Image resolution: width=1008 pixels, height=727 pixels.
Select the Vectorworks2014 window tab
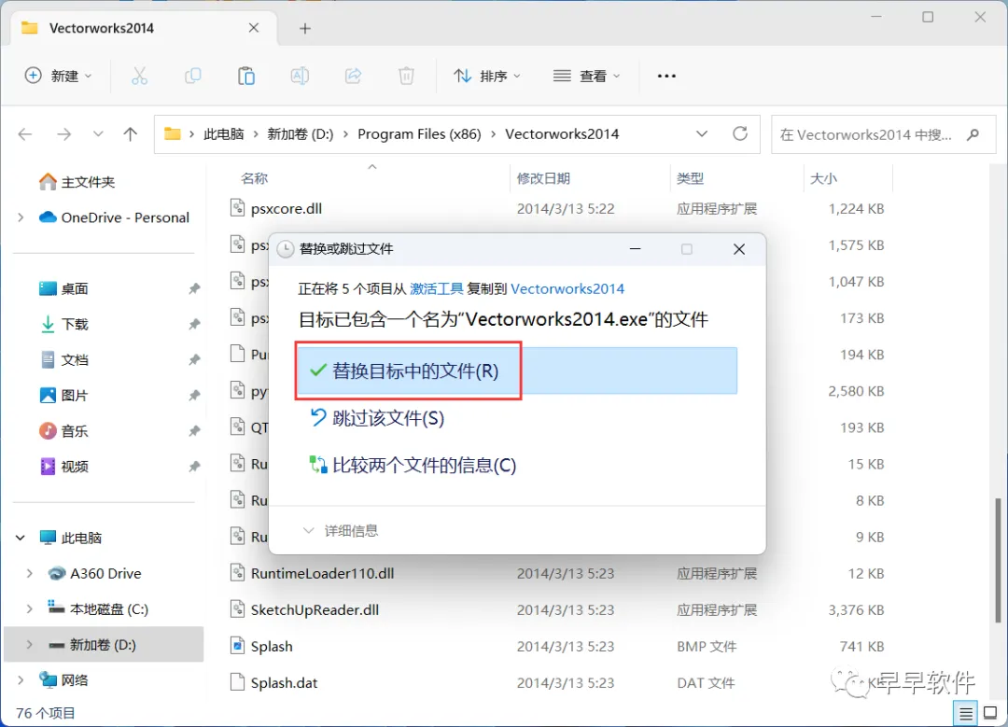click(146, 28)
